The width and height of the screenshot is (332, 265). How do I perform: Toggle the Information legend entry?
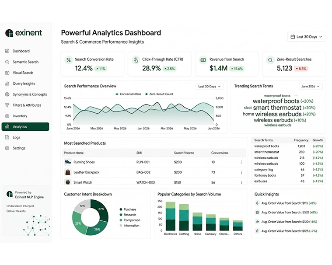pyautogui.click(x=129, y=226)
